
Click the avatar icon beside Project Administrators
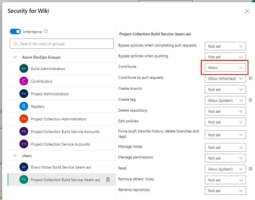coord(24,94)
